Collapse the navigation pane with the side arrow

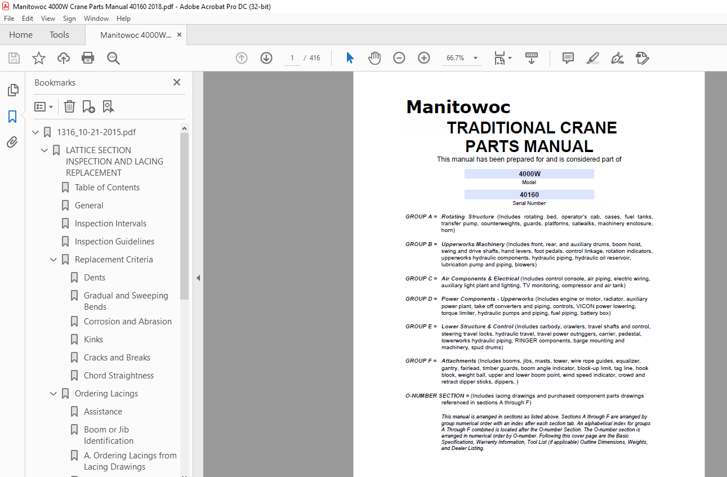[198, 278]
